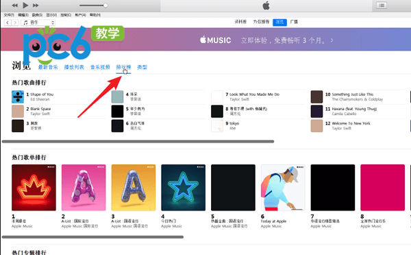The height and width of the screenshot is (255, 411).
Task: Open the 文件(F) menu
Action: click(9, 15)
